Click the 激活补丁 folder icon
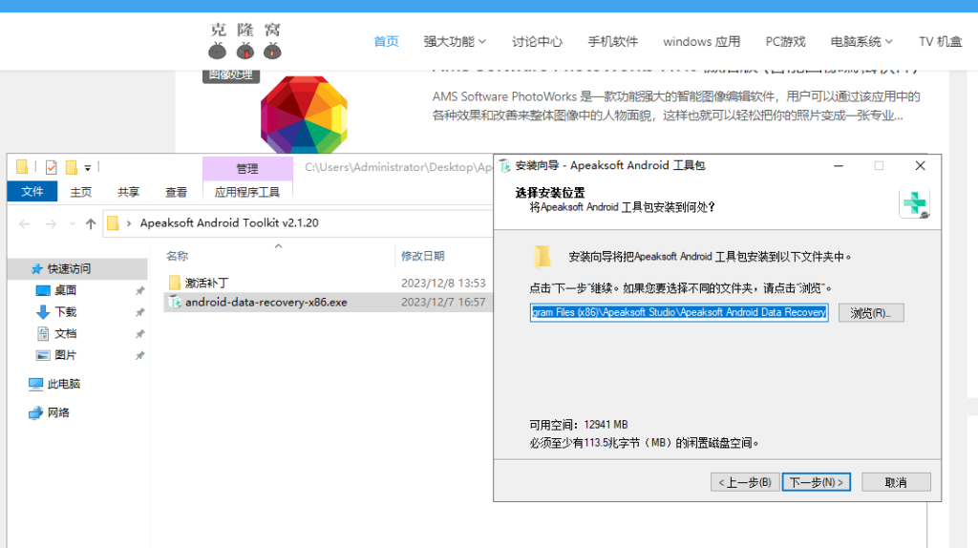 [175, 283]
